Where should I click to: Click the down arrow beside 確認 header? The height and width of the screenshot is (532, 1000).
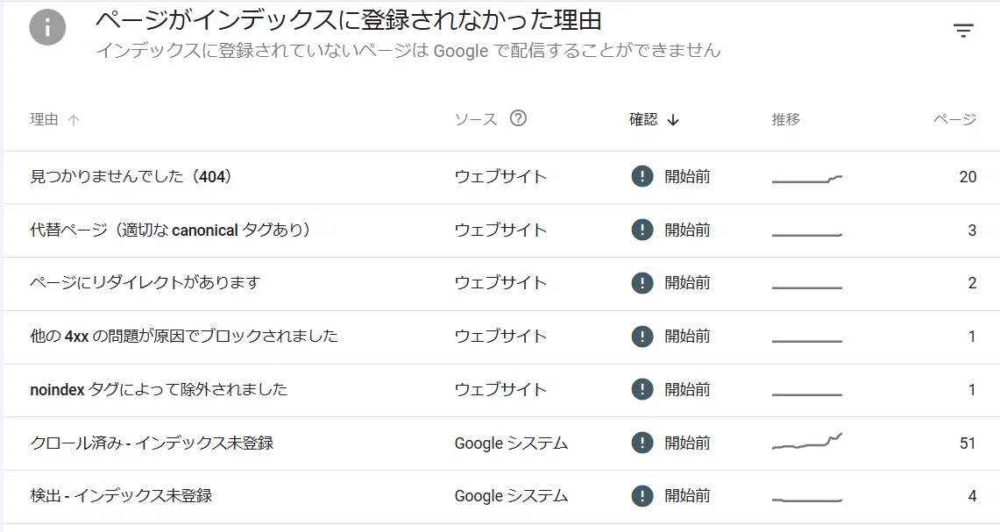tap(673, 120)
